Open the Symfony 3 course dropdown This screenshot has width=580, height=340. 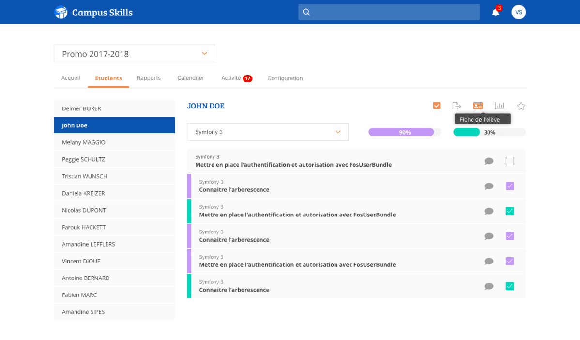pyautogui.click(x=268, y=132)
